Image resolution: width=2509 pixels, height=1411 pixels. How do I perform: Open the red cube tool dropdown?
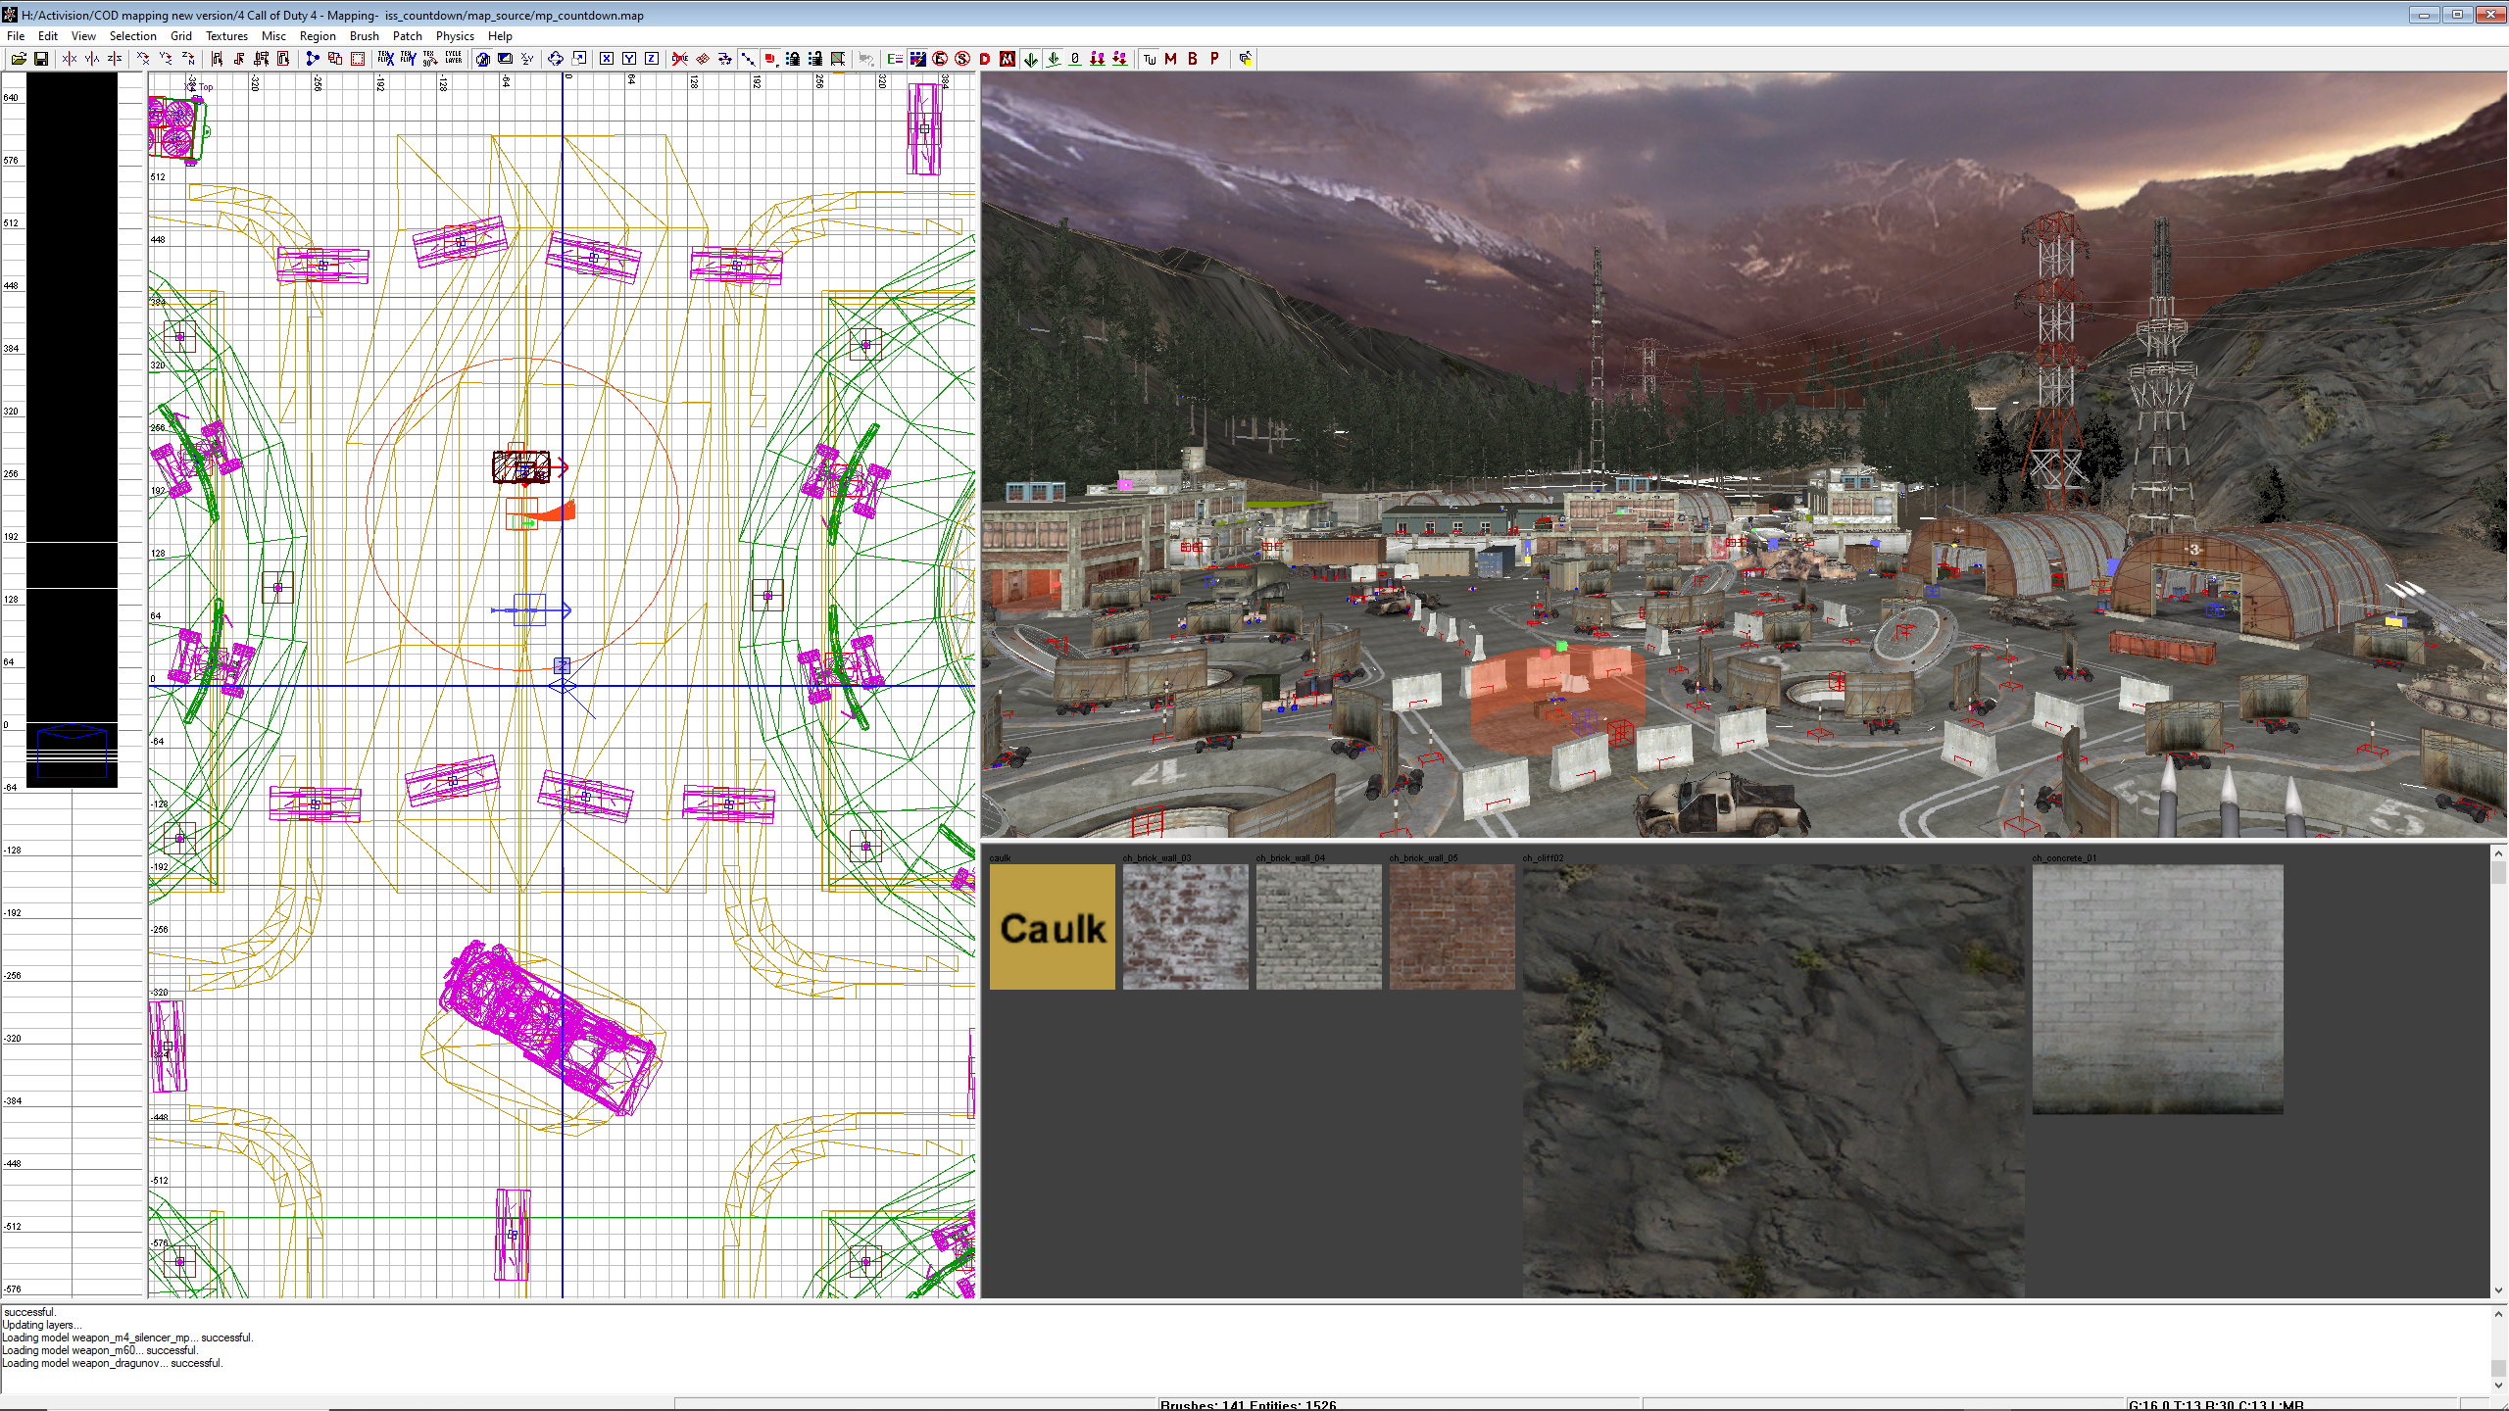pos(770,59)
